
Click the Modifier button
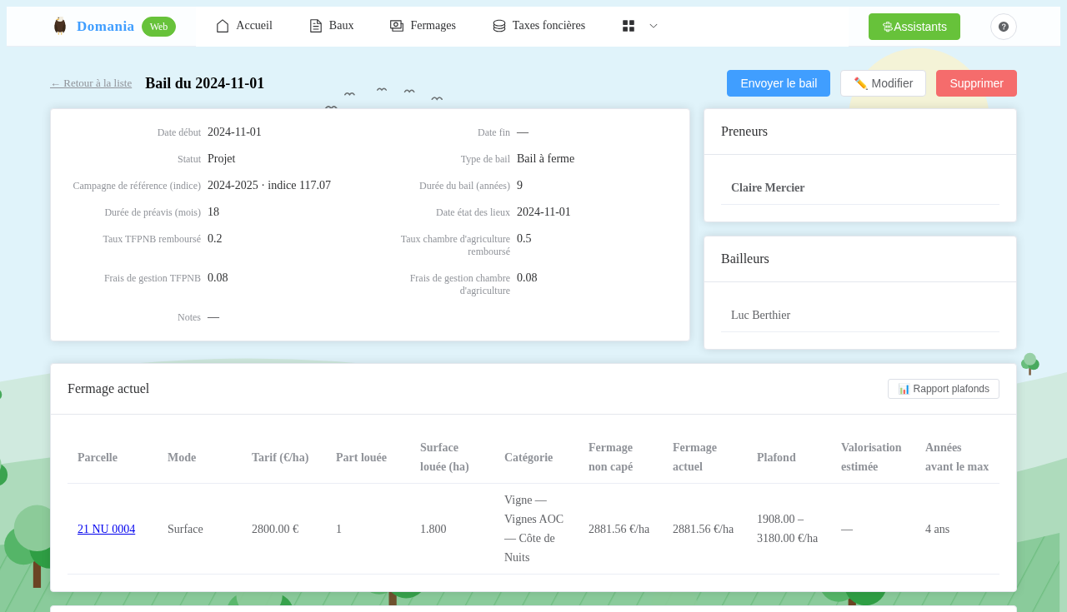click(x=884, y=83)
